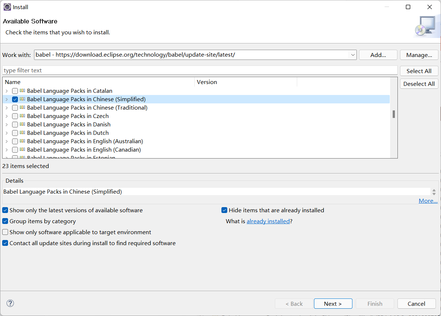Open the already installed link
441x316 pixels.
coord(268,221)
